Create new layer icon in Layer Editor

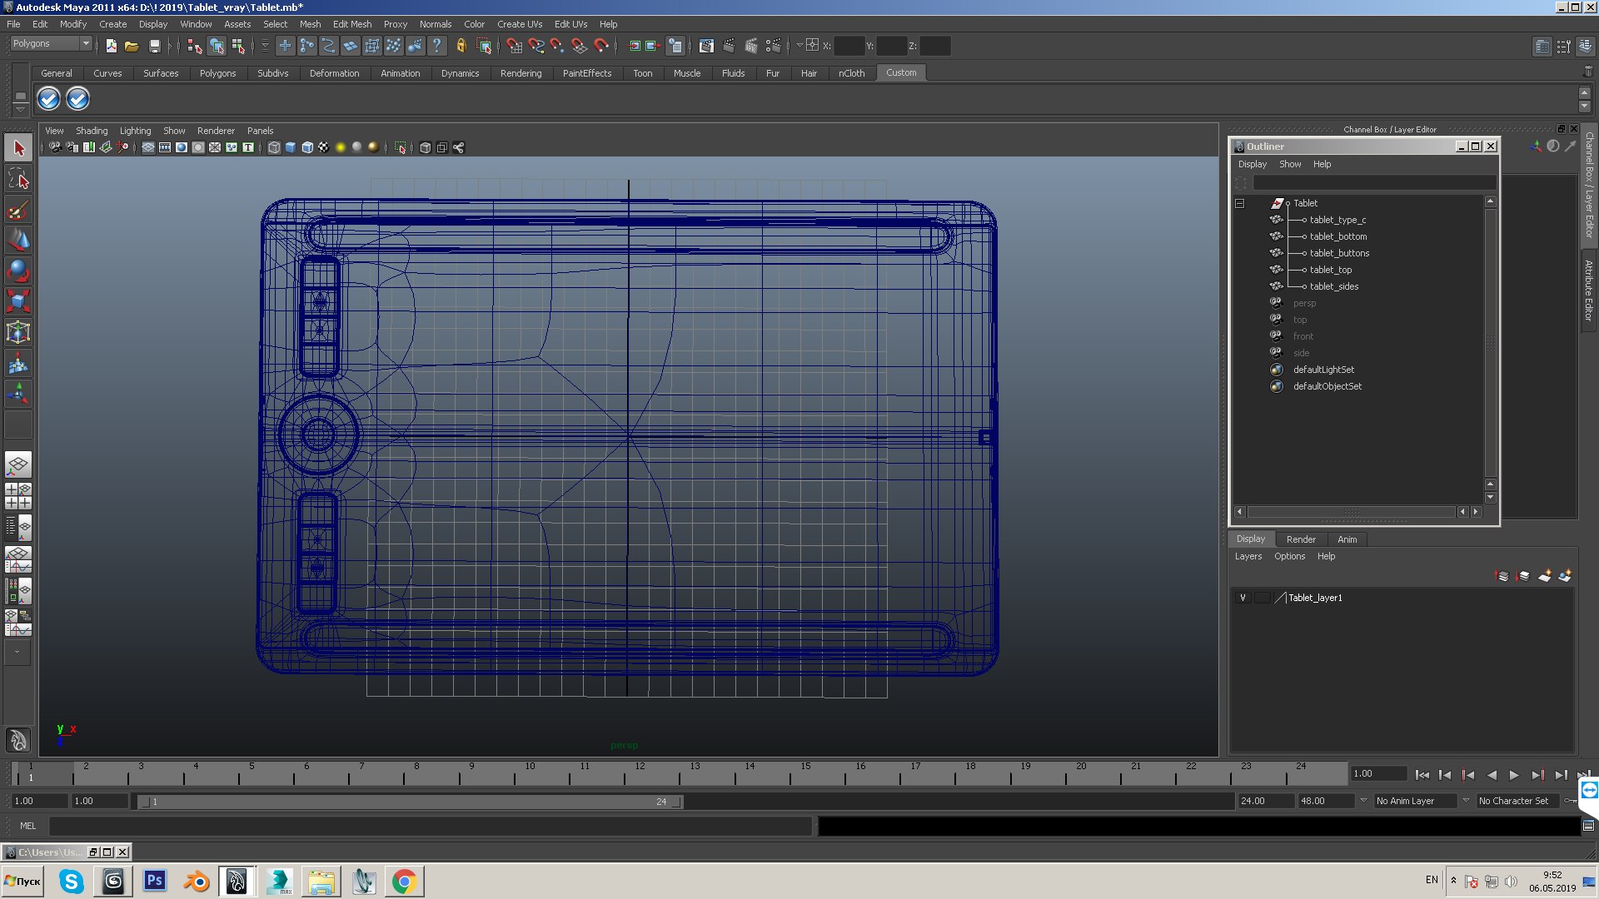[x=1544, y=576]
